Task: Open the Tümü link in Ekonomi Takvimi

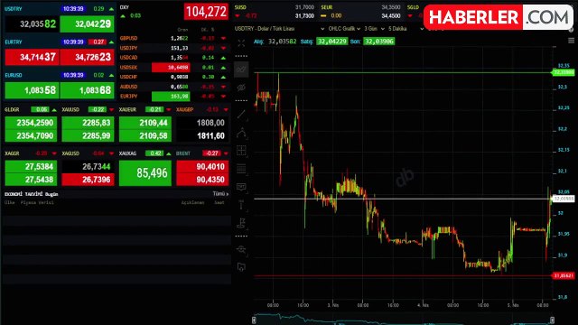Action: coord(220,194)
